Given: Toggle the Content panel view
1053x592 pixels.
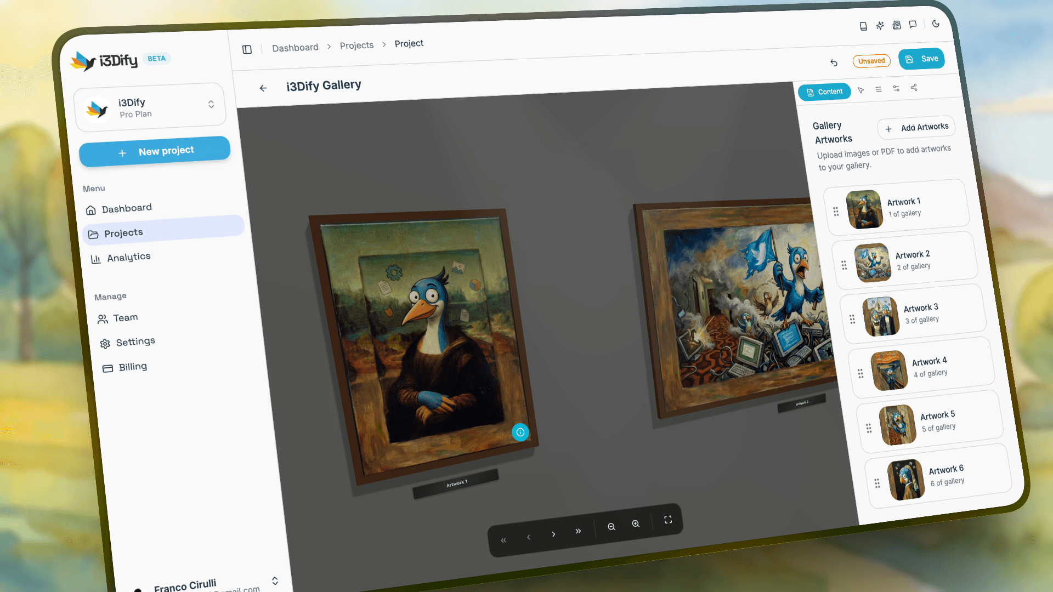Looking at the screenshot, I should (x=824, y=92).
